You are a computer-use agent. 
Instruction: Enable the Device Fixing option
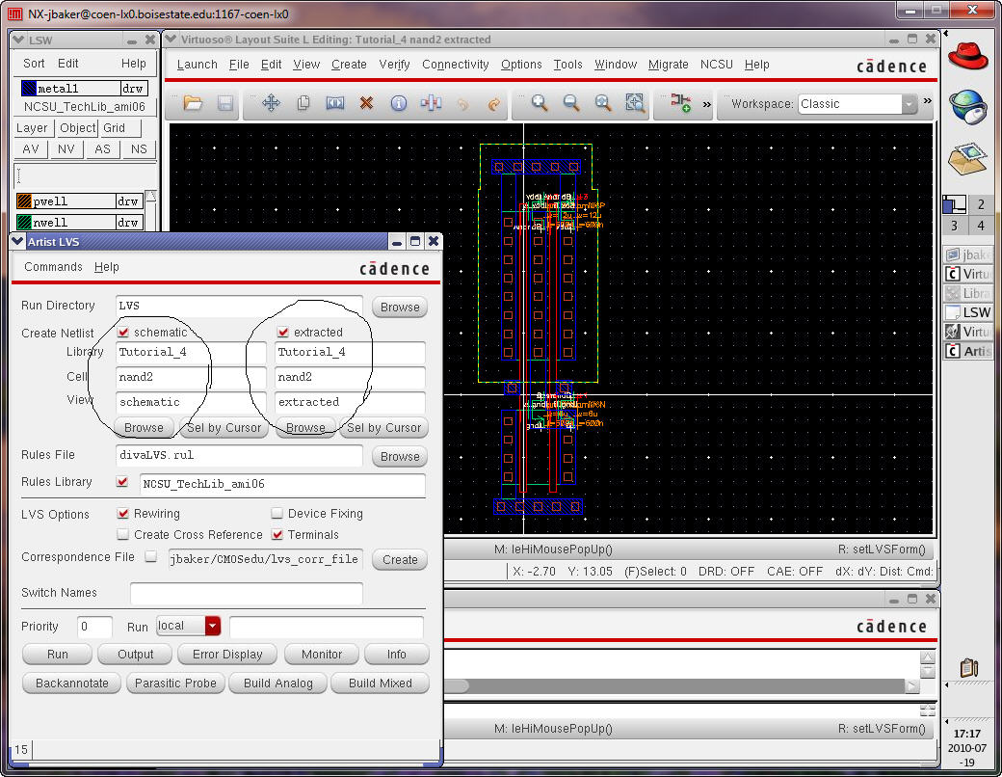point(277,514)
